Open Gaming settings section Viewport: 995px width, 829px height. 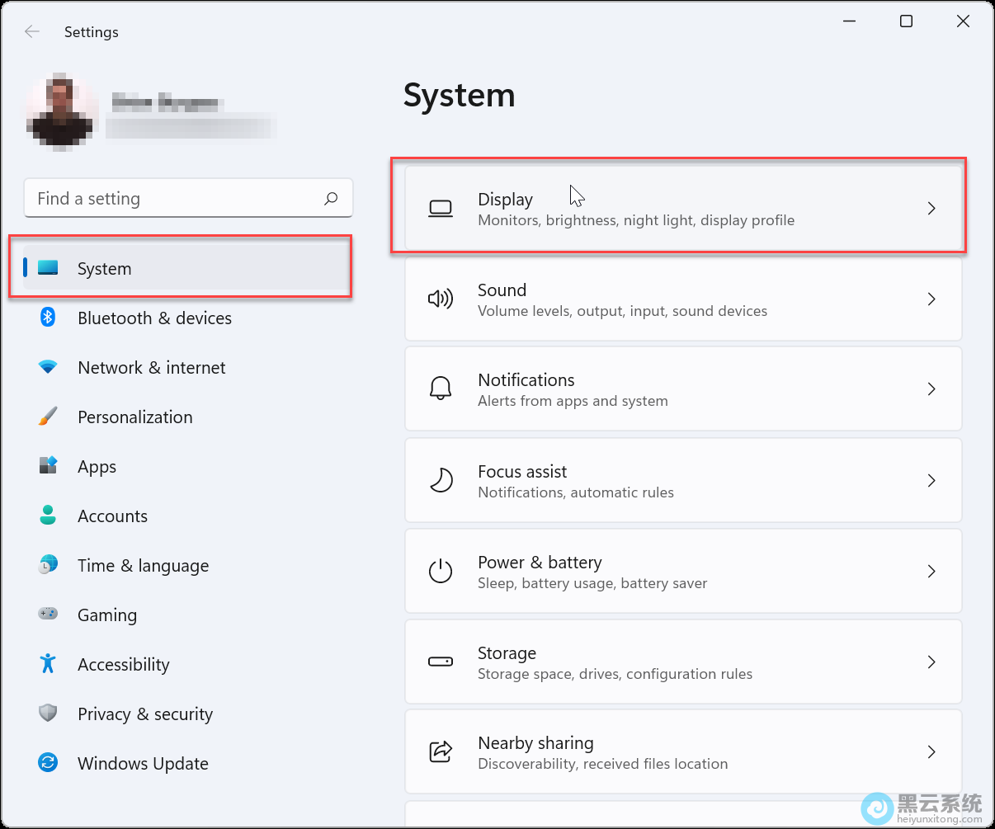(107, 615)
